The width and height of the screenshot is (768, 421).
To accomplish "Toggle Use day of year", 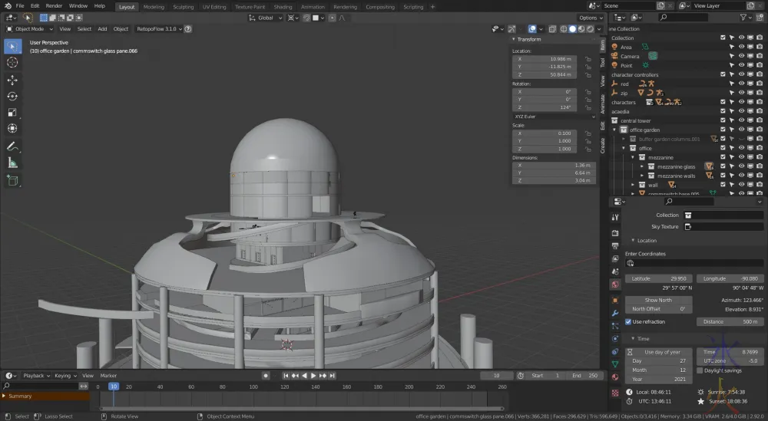I will [x=658, y=352].
